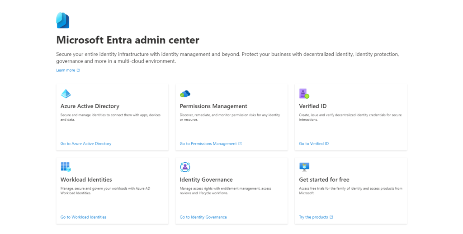This screenshot has width=463, height=234.
Task: Click the Microsoft Entra logo icon
Action: 62,21
